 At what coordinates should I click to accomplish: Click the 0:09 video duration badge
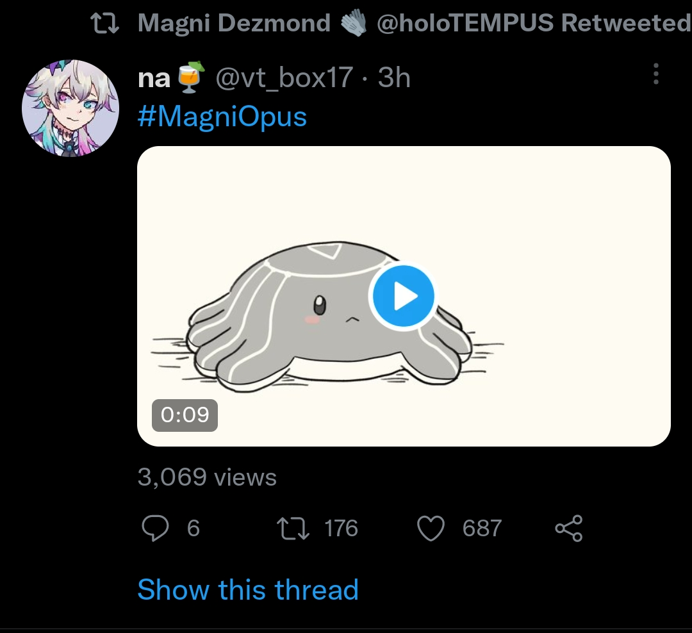click(x=185, y=415)
